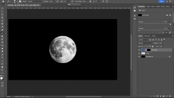
Task: Add layer mask icon at Layers bottom
Action: pos(157,96)
